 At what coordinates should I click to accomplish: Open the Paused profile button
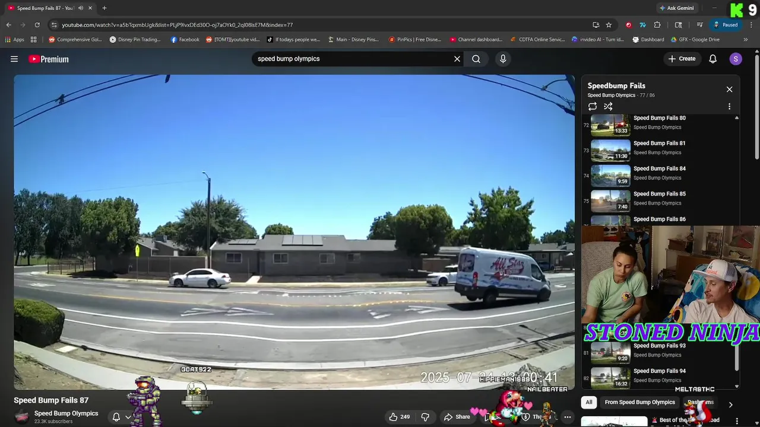point(726,25)
